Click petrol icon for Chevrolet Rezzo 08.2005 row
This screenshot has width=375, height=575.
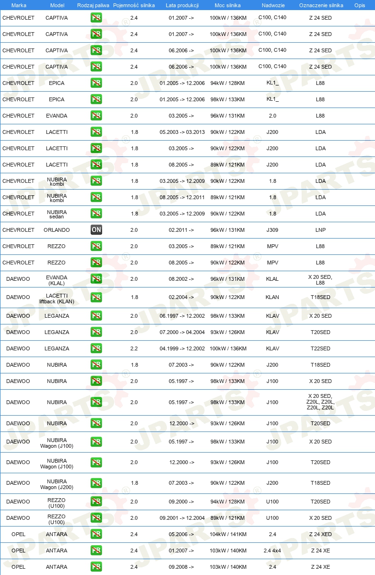point(96,263)
